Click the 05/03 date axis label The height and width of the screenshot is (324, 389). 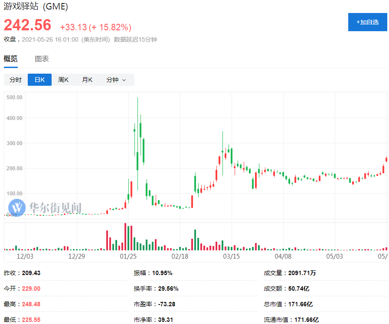coord(335,256)
